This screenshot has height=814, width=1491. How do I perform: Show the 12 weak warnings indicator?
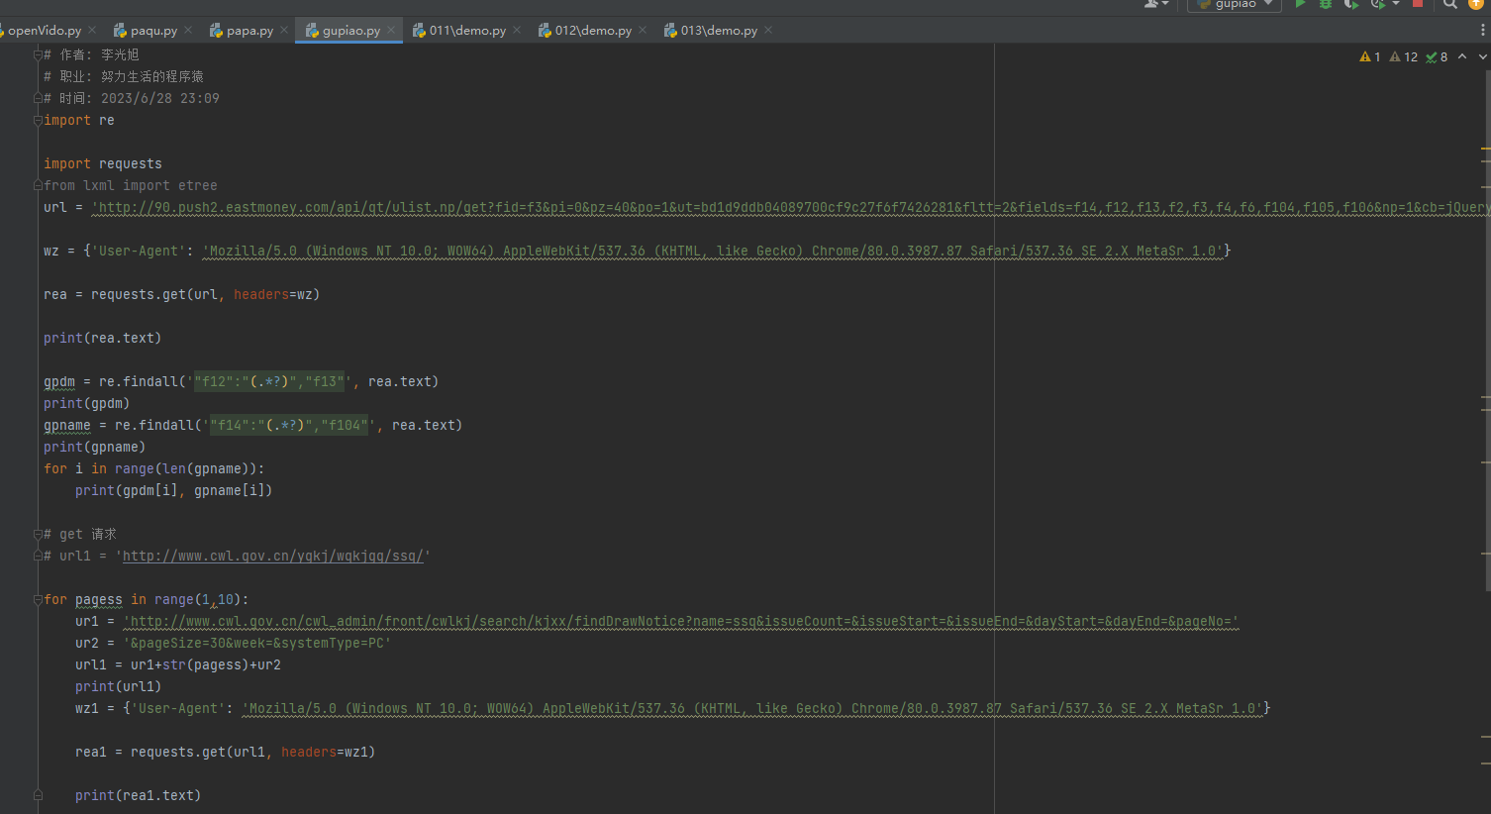coord(1404,56)
